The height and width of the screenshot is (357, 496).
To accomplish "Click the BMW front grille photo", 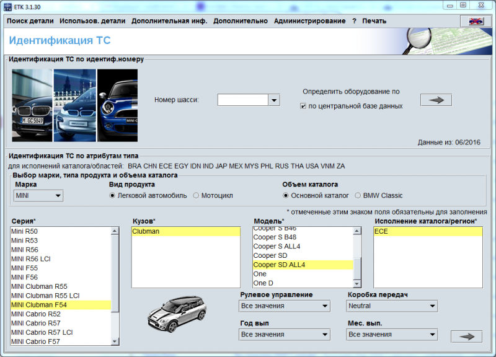I will (32, 105).
